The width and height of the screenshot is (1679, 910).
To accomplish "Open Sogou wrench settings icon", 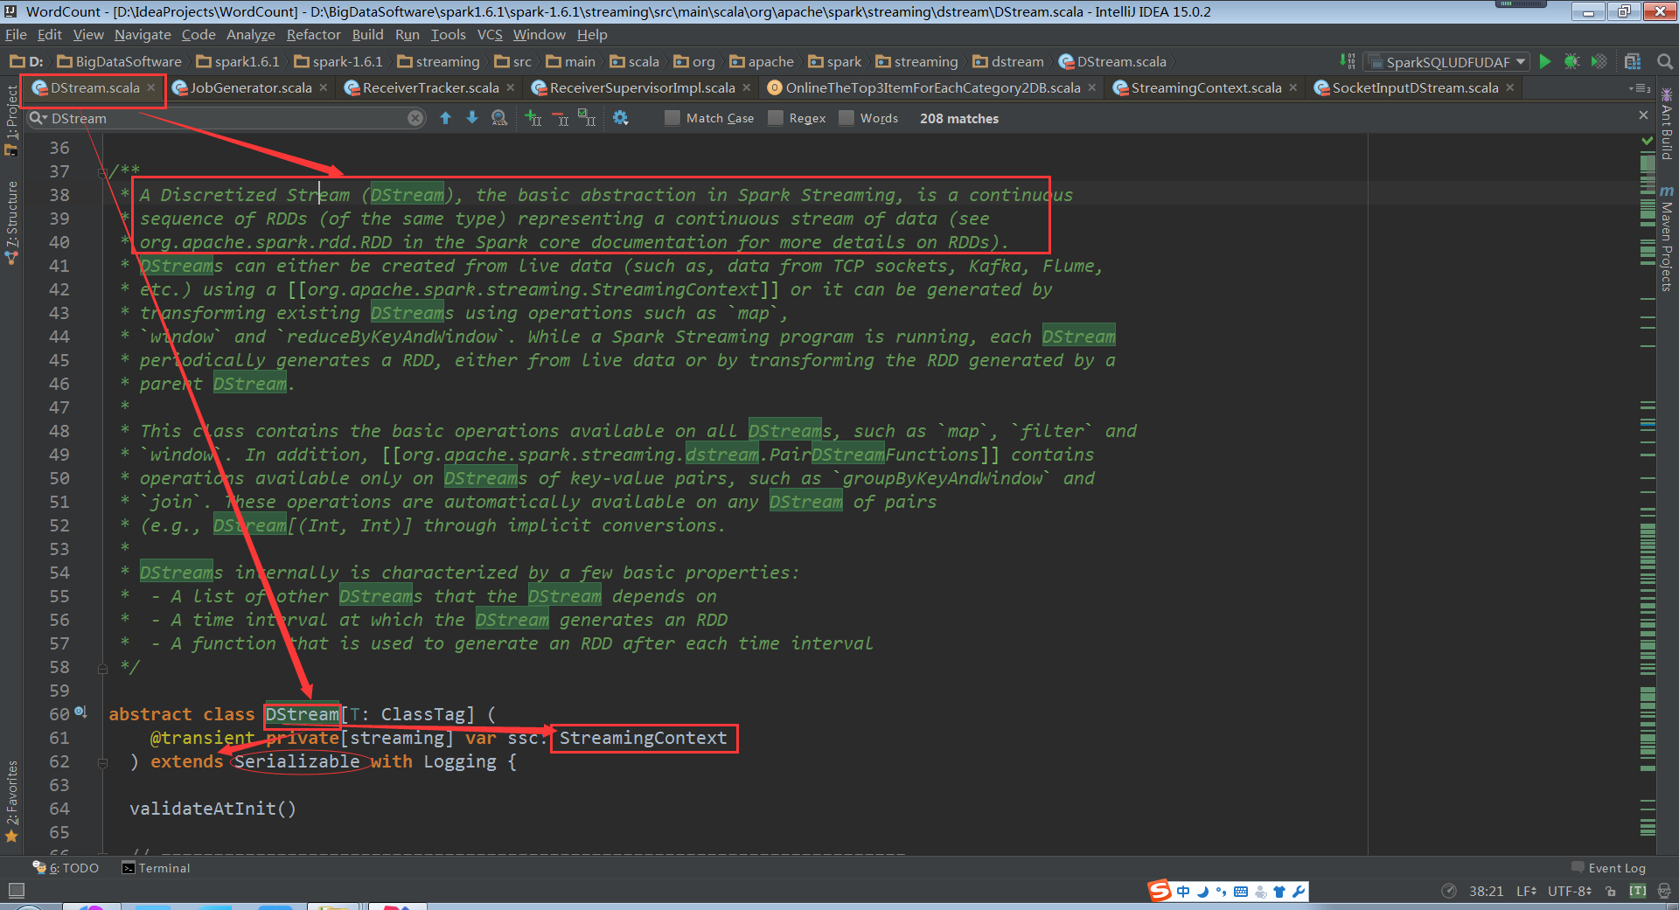I will tap(1299, 892).
